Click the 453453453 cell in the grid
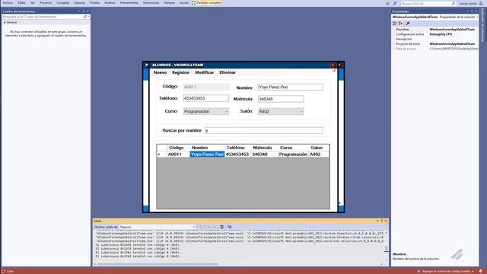 (x=238, y=154)
